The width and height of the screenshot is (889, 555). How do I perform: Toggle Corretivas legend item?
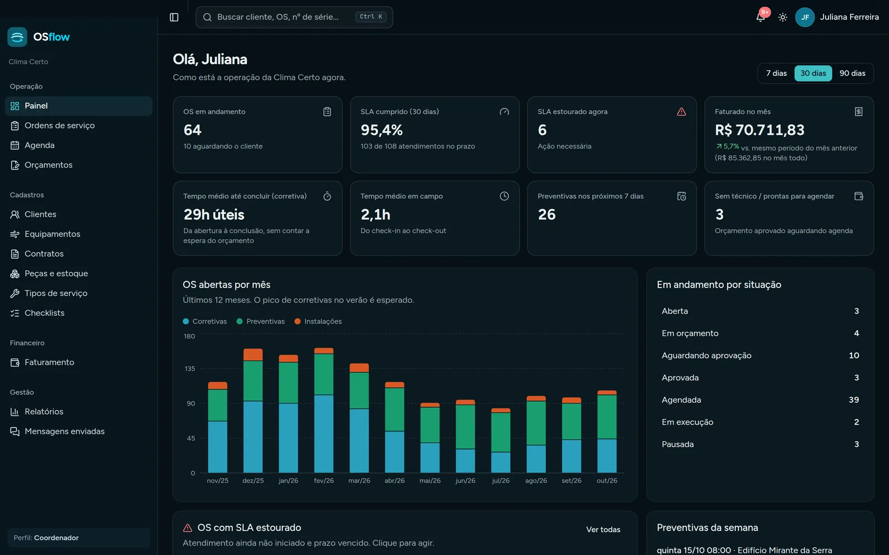coord(205,321)
